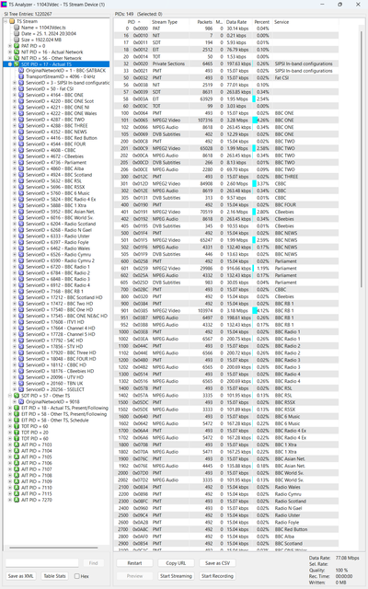
Task: Click the service icon beside ServiceID = 20256 - 5SELECT
Action: (x=21, y=389)
